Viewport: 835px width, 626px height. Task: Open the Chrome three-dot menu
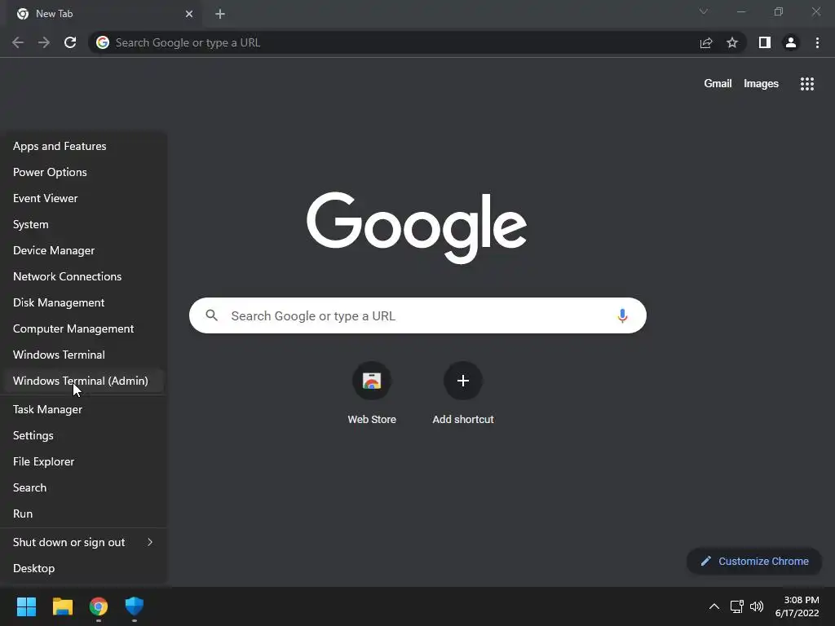coord(817,42)
